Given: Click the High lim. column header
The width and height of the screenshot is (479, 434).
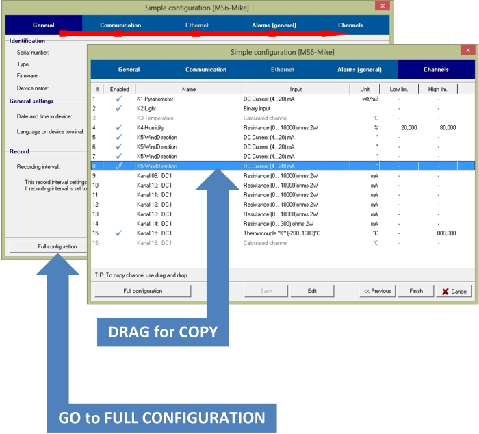Looking at the screenshot, I should coord(437,89).
